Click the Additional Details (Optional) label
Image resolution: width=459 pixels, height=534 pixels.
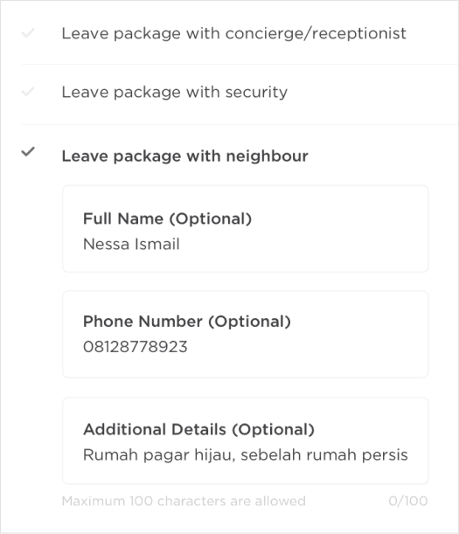point(198,429)
